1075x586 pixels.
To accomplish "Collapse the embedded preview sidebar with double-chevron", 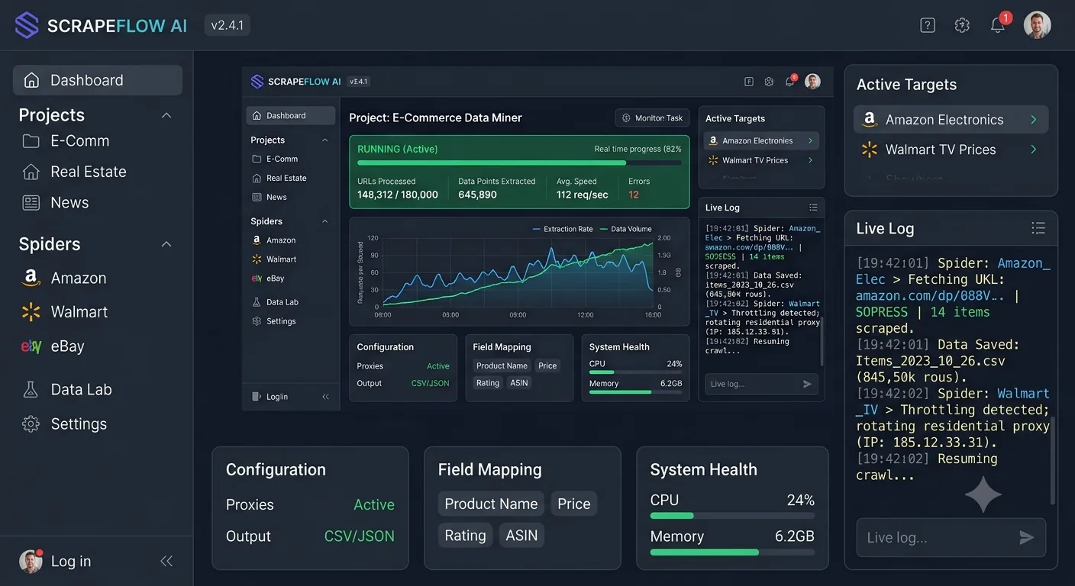I will (x=325, y=397).
